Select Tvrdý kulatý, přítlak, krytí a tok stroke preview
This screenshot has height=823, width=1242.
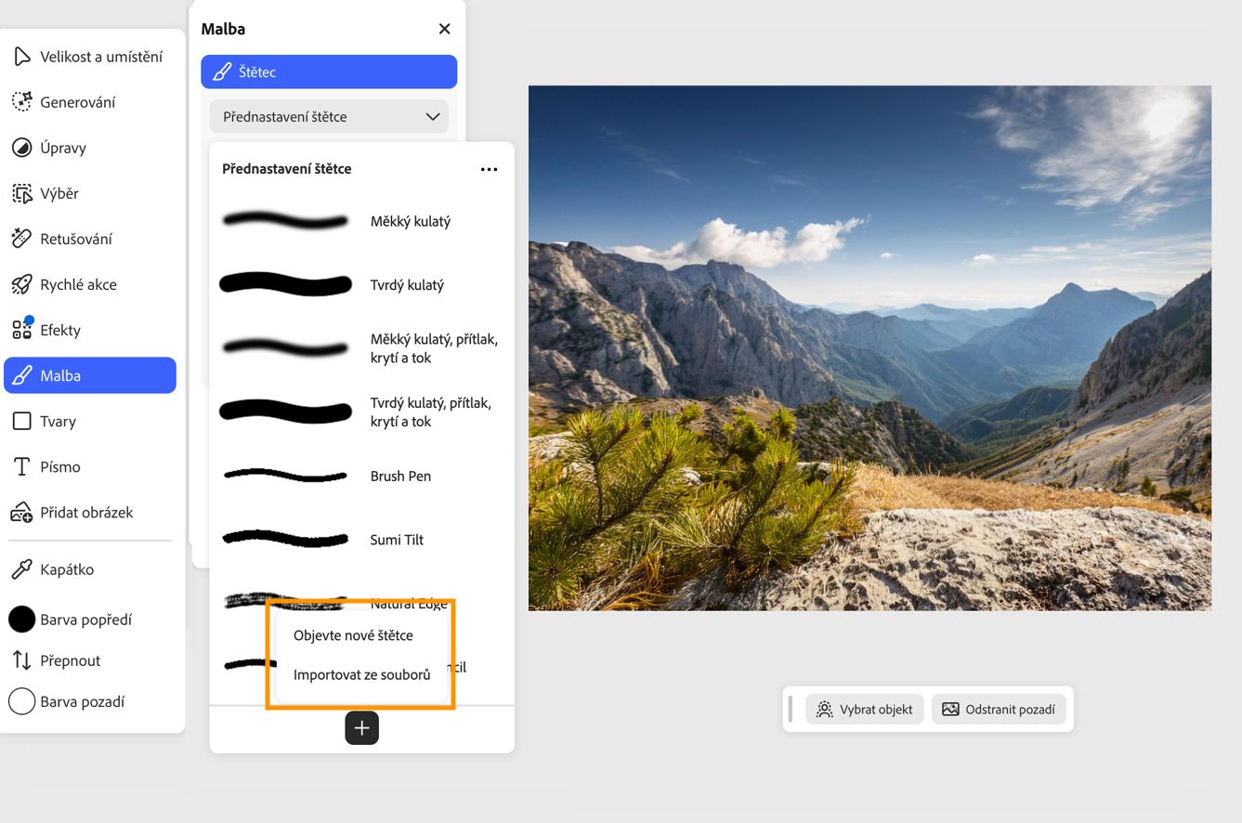[x=285, y=411]
